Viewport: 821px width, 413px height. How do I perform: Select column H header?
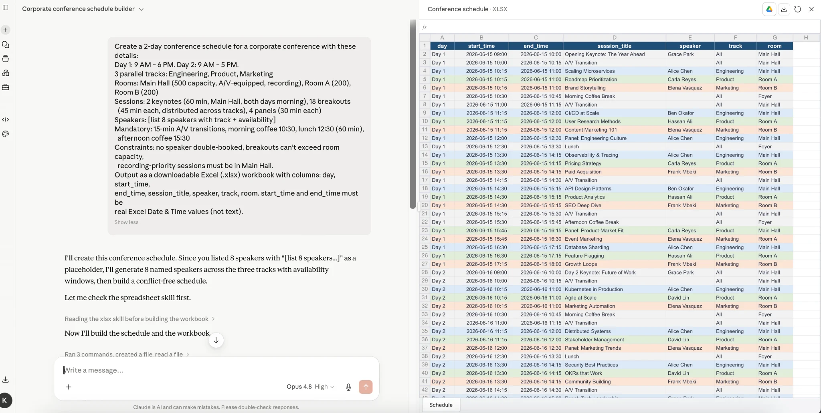806,38
